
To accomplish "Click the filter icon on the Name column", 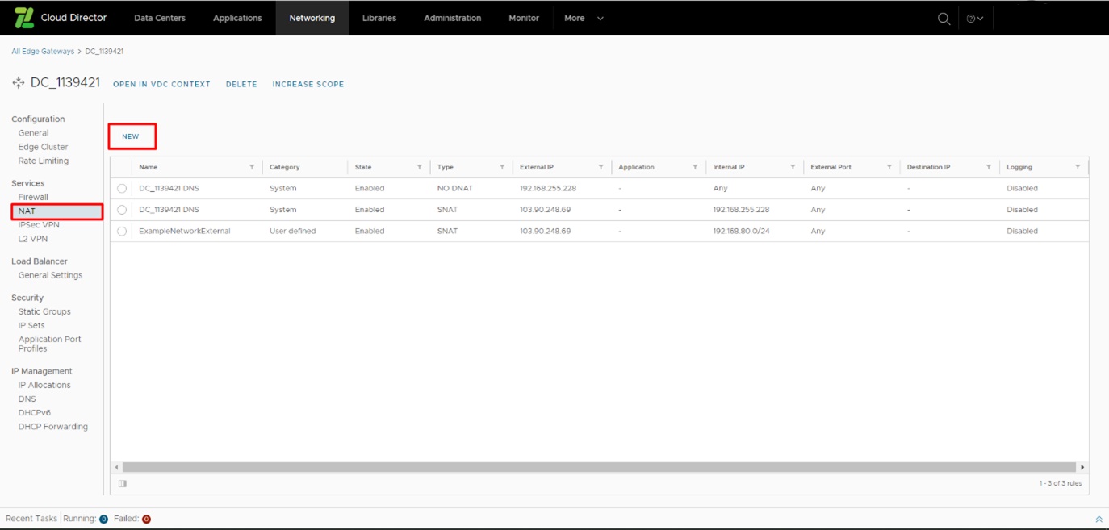I will click(x=251, y=166).
